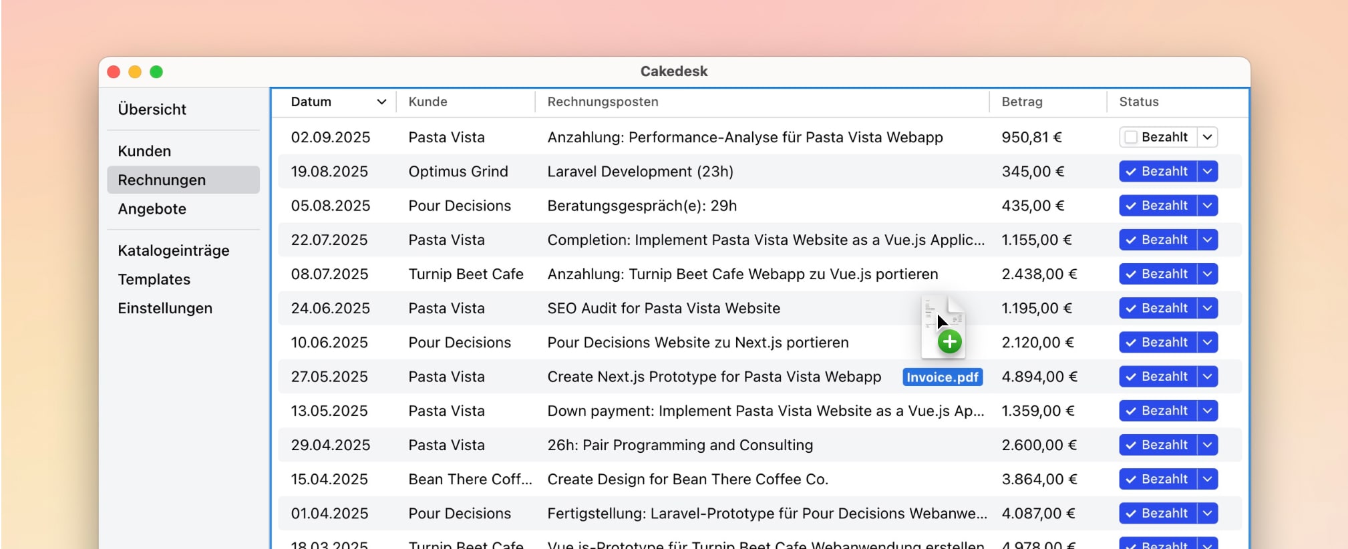This screenshot has height=549, width=1348.
Task: Click 'Pour Decisions Website zu Next.js portieren'
Action: click(698, 343)
